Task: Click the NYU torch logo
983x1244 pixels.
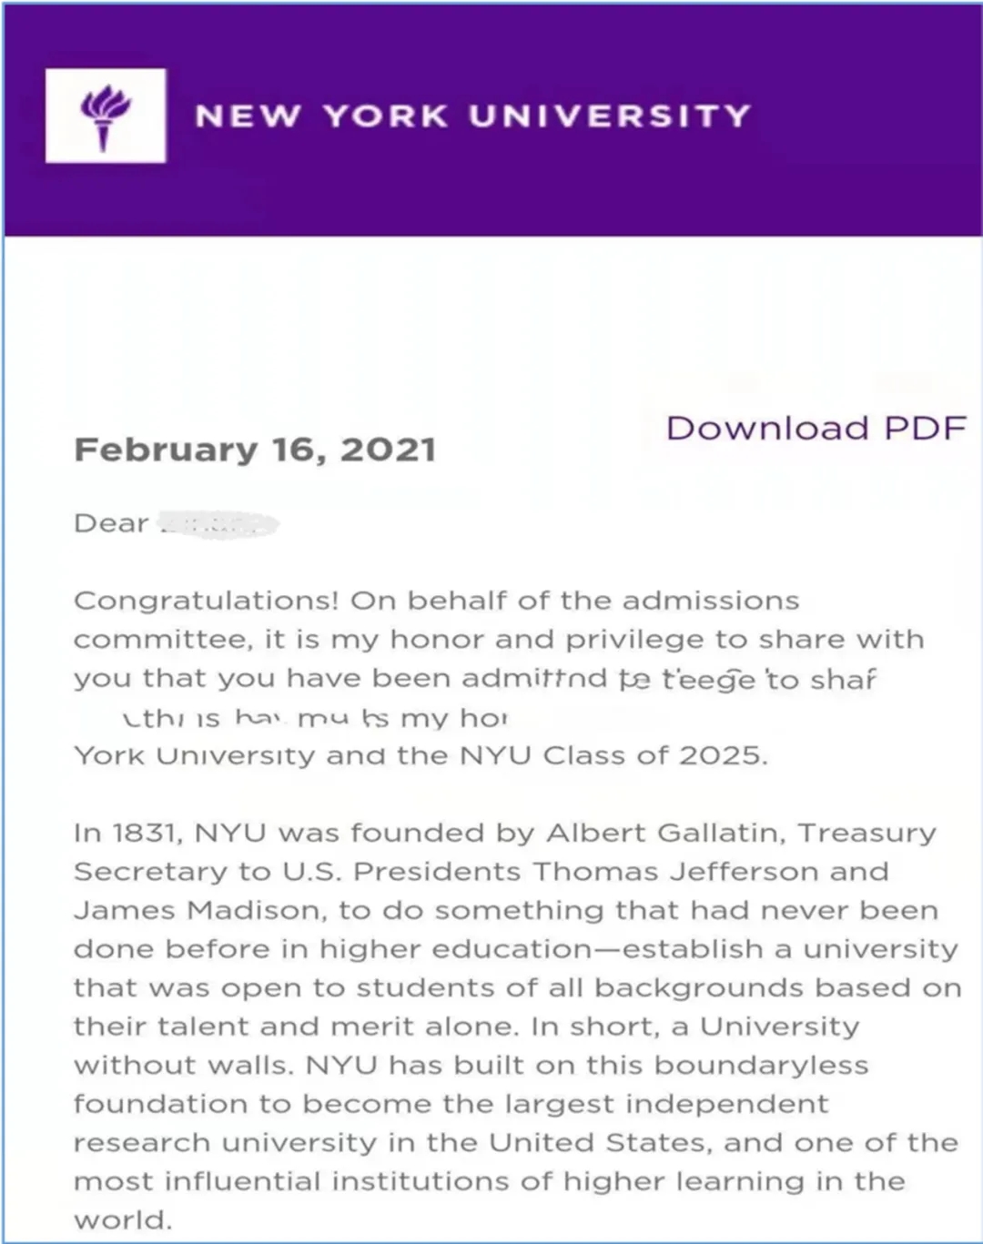Action: tap(106, 116)
